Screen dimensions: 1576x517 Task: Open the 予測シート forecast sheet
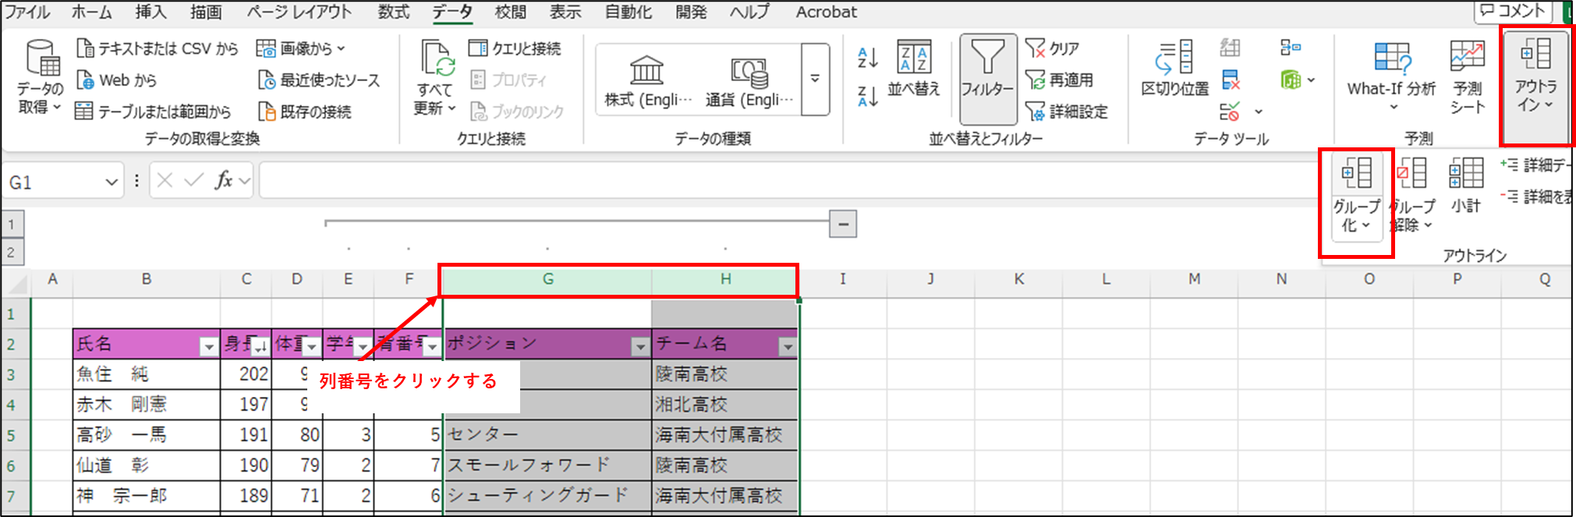(1468, 77)
